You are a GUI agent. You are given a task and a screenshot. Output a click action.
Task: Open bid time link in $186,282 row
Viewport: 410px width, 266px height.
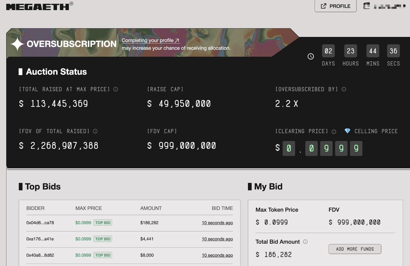click(217, 223)
